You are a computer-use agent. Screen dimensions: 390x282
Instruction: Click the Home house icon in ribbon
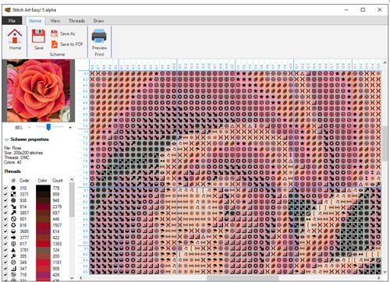[15, 37]
